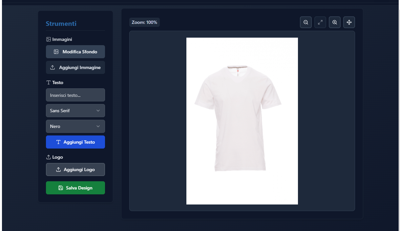
Task: Open the Sans Serif font dropdown
Action: click(x=75, y=111)
